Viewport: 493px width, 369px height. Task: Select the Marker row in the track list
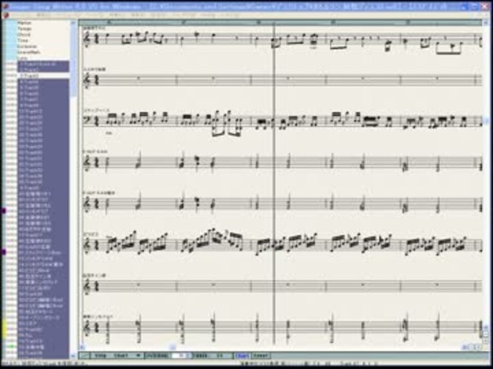click(43, 23)
